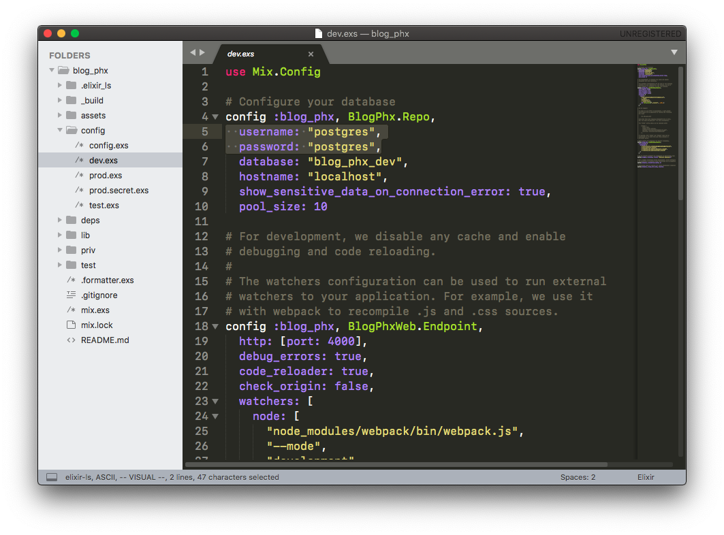The image size is (724, 535).
Task: Expand the test folder arrow
Action: pyautogui.click(x=59, y=265)
